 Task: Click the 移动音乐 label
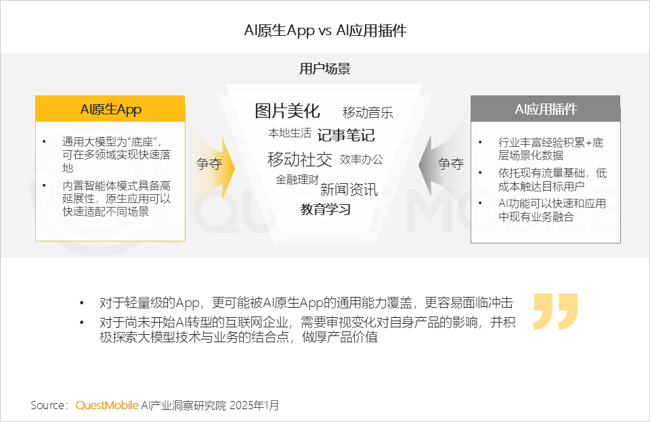click(x=368, y=113)
